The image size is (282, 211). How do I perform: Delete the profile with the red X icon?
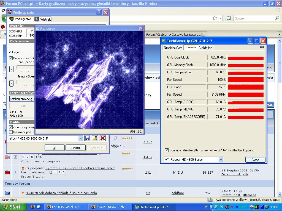tap(102, 138)
